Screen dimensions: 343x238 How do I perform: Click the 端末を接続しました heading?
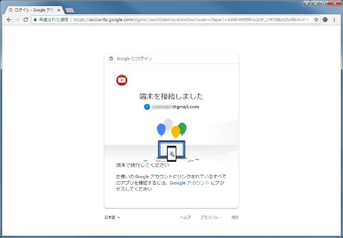click(x=171, y=96)
